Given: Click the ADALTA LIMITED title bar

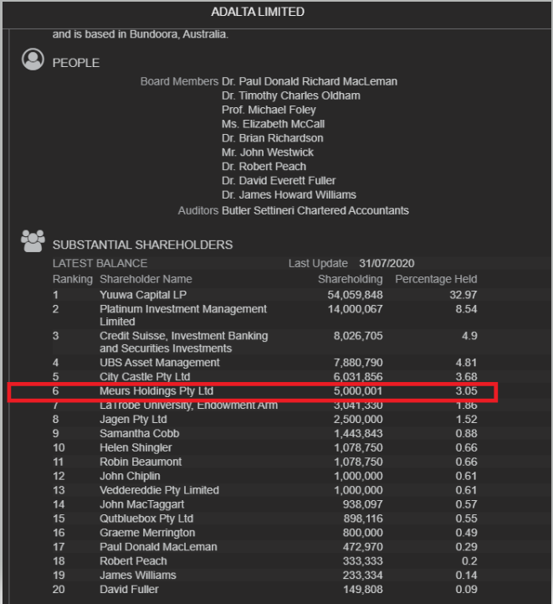Looking at the screenshot, I should [x=277, y=12].
